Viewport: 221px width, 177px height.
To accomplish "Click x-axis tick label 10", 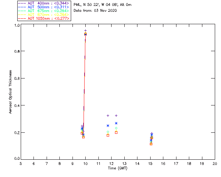I will (x=85, y=164).
